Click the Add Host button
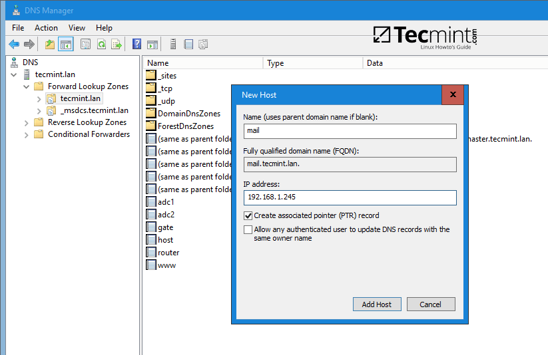The image size is (548, 355). coord(376,304)
